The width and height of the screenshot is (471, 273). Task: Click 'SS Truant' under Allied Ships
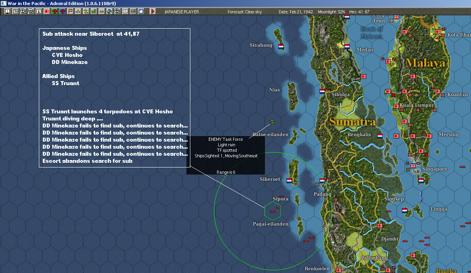66,83
